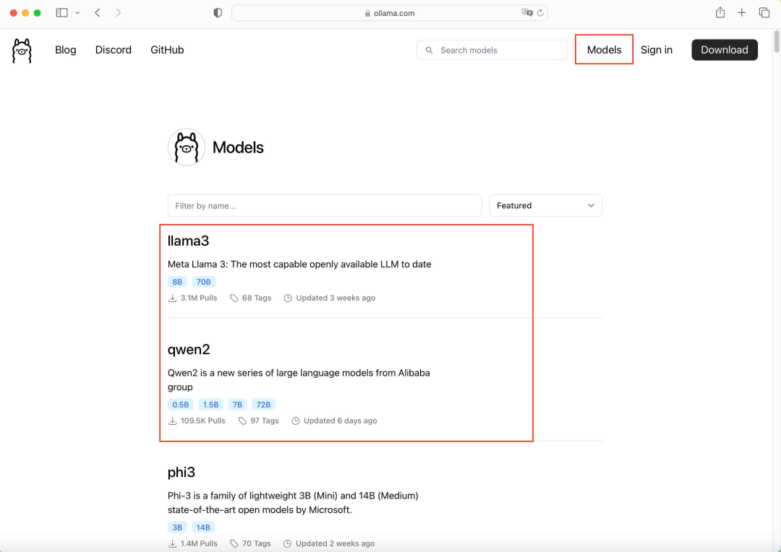Viewport: 781px width, 552px height.
Task: Open the llama3 model title
Action: pyautogui.click(x=188, y=241)
